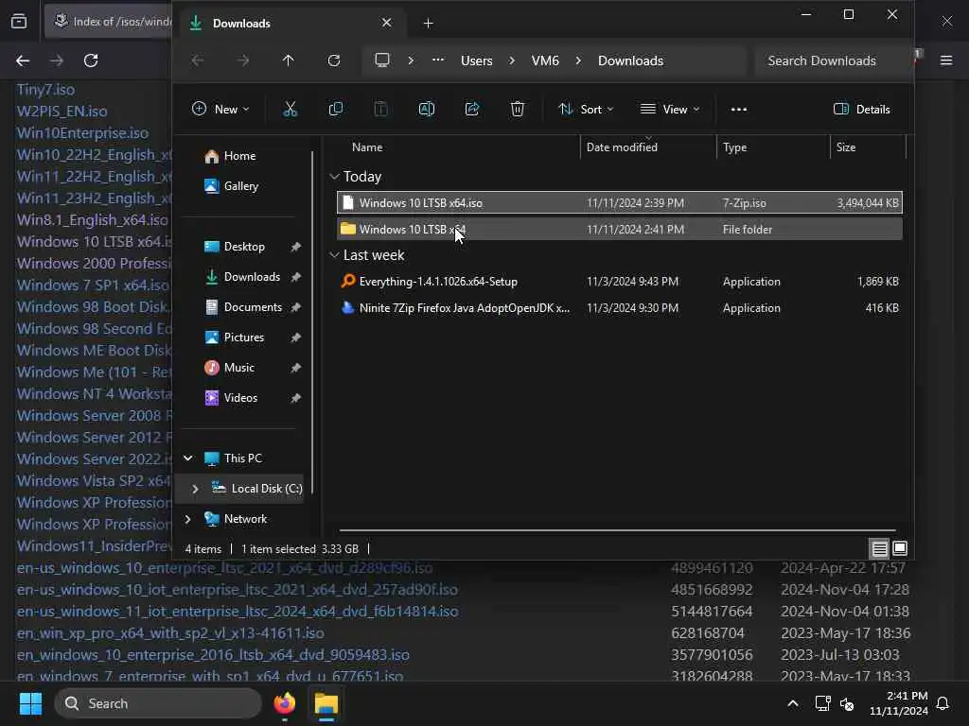969x726 pixels.
Task: Select the Everything-1.4.1.1026.x64-Setup file
Action: click(x=619, y=282)
